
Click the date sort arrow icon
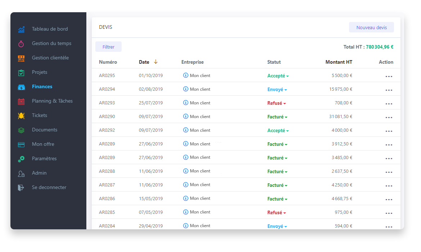[156, 62]
